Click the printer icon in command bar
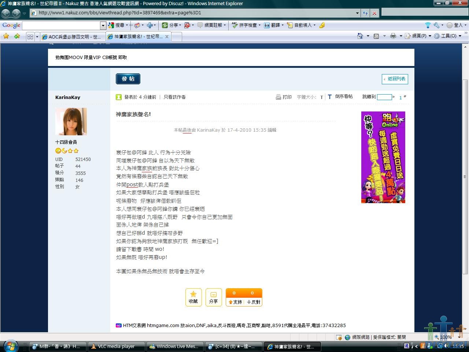Image resolution: width=469 pixels, height=352 pixels. (393, 36)
